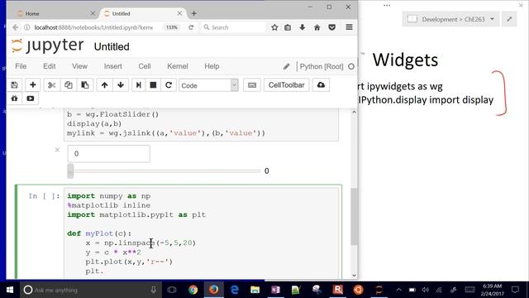This screenshot has height=298, width=529.
Task: Click the pencil edit icon near Python [Root]
Action: 287,66
